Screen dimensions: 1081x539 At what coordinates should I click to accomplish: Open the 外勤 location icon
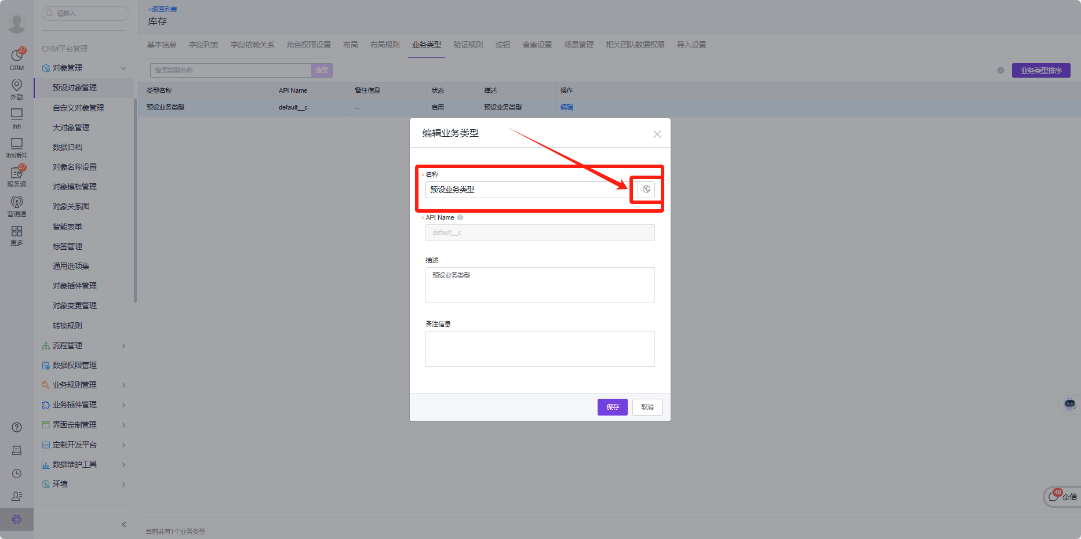(x=17, y=89)
